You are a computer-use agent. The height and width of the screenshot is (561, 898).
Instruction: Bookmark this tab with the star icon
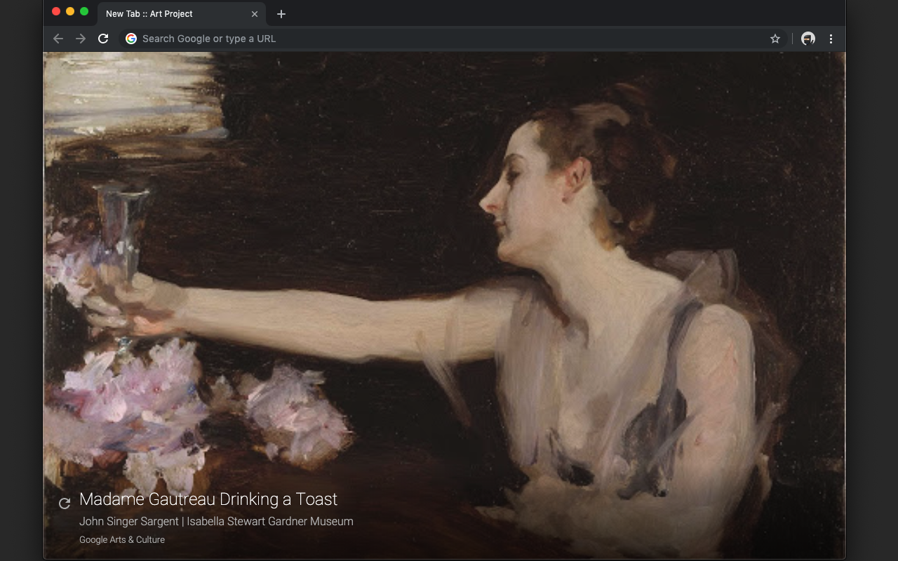click(x=775, y=39)
